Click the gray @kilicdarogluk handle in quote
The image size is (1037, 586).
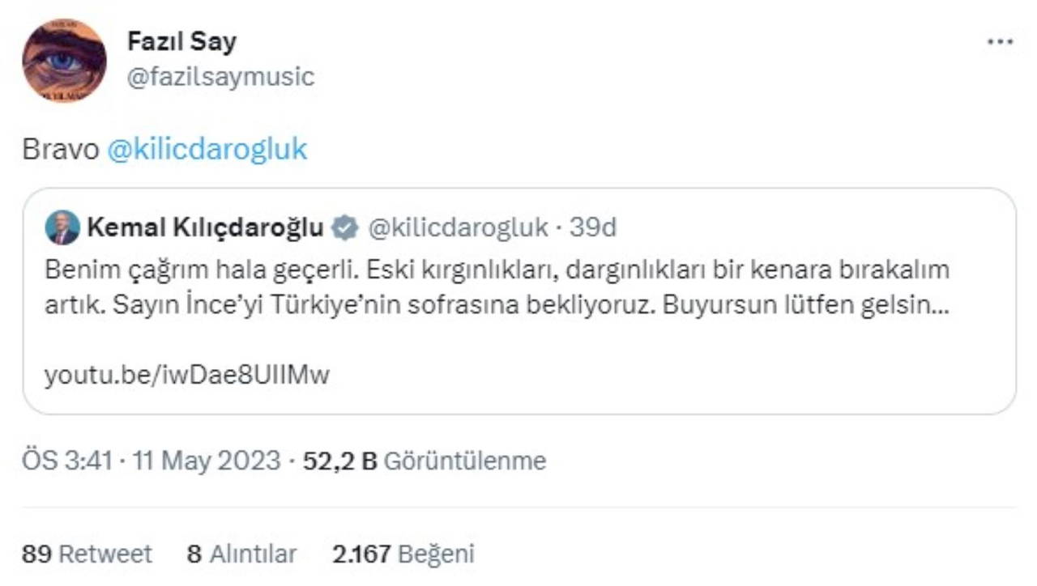[x=458, y=228]
